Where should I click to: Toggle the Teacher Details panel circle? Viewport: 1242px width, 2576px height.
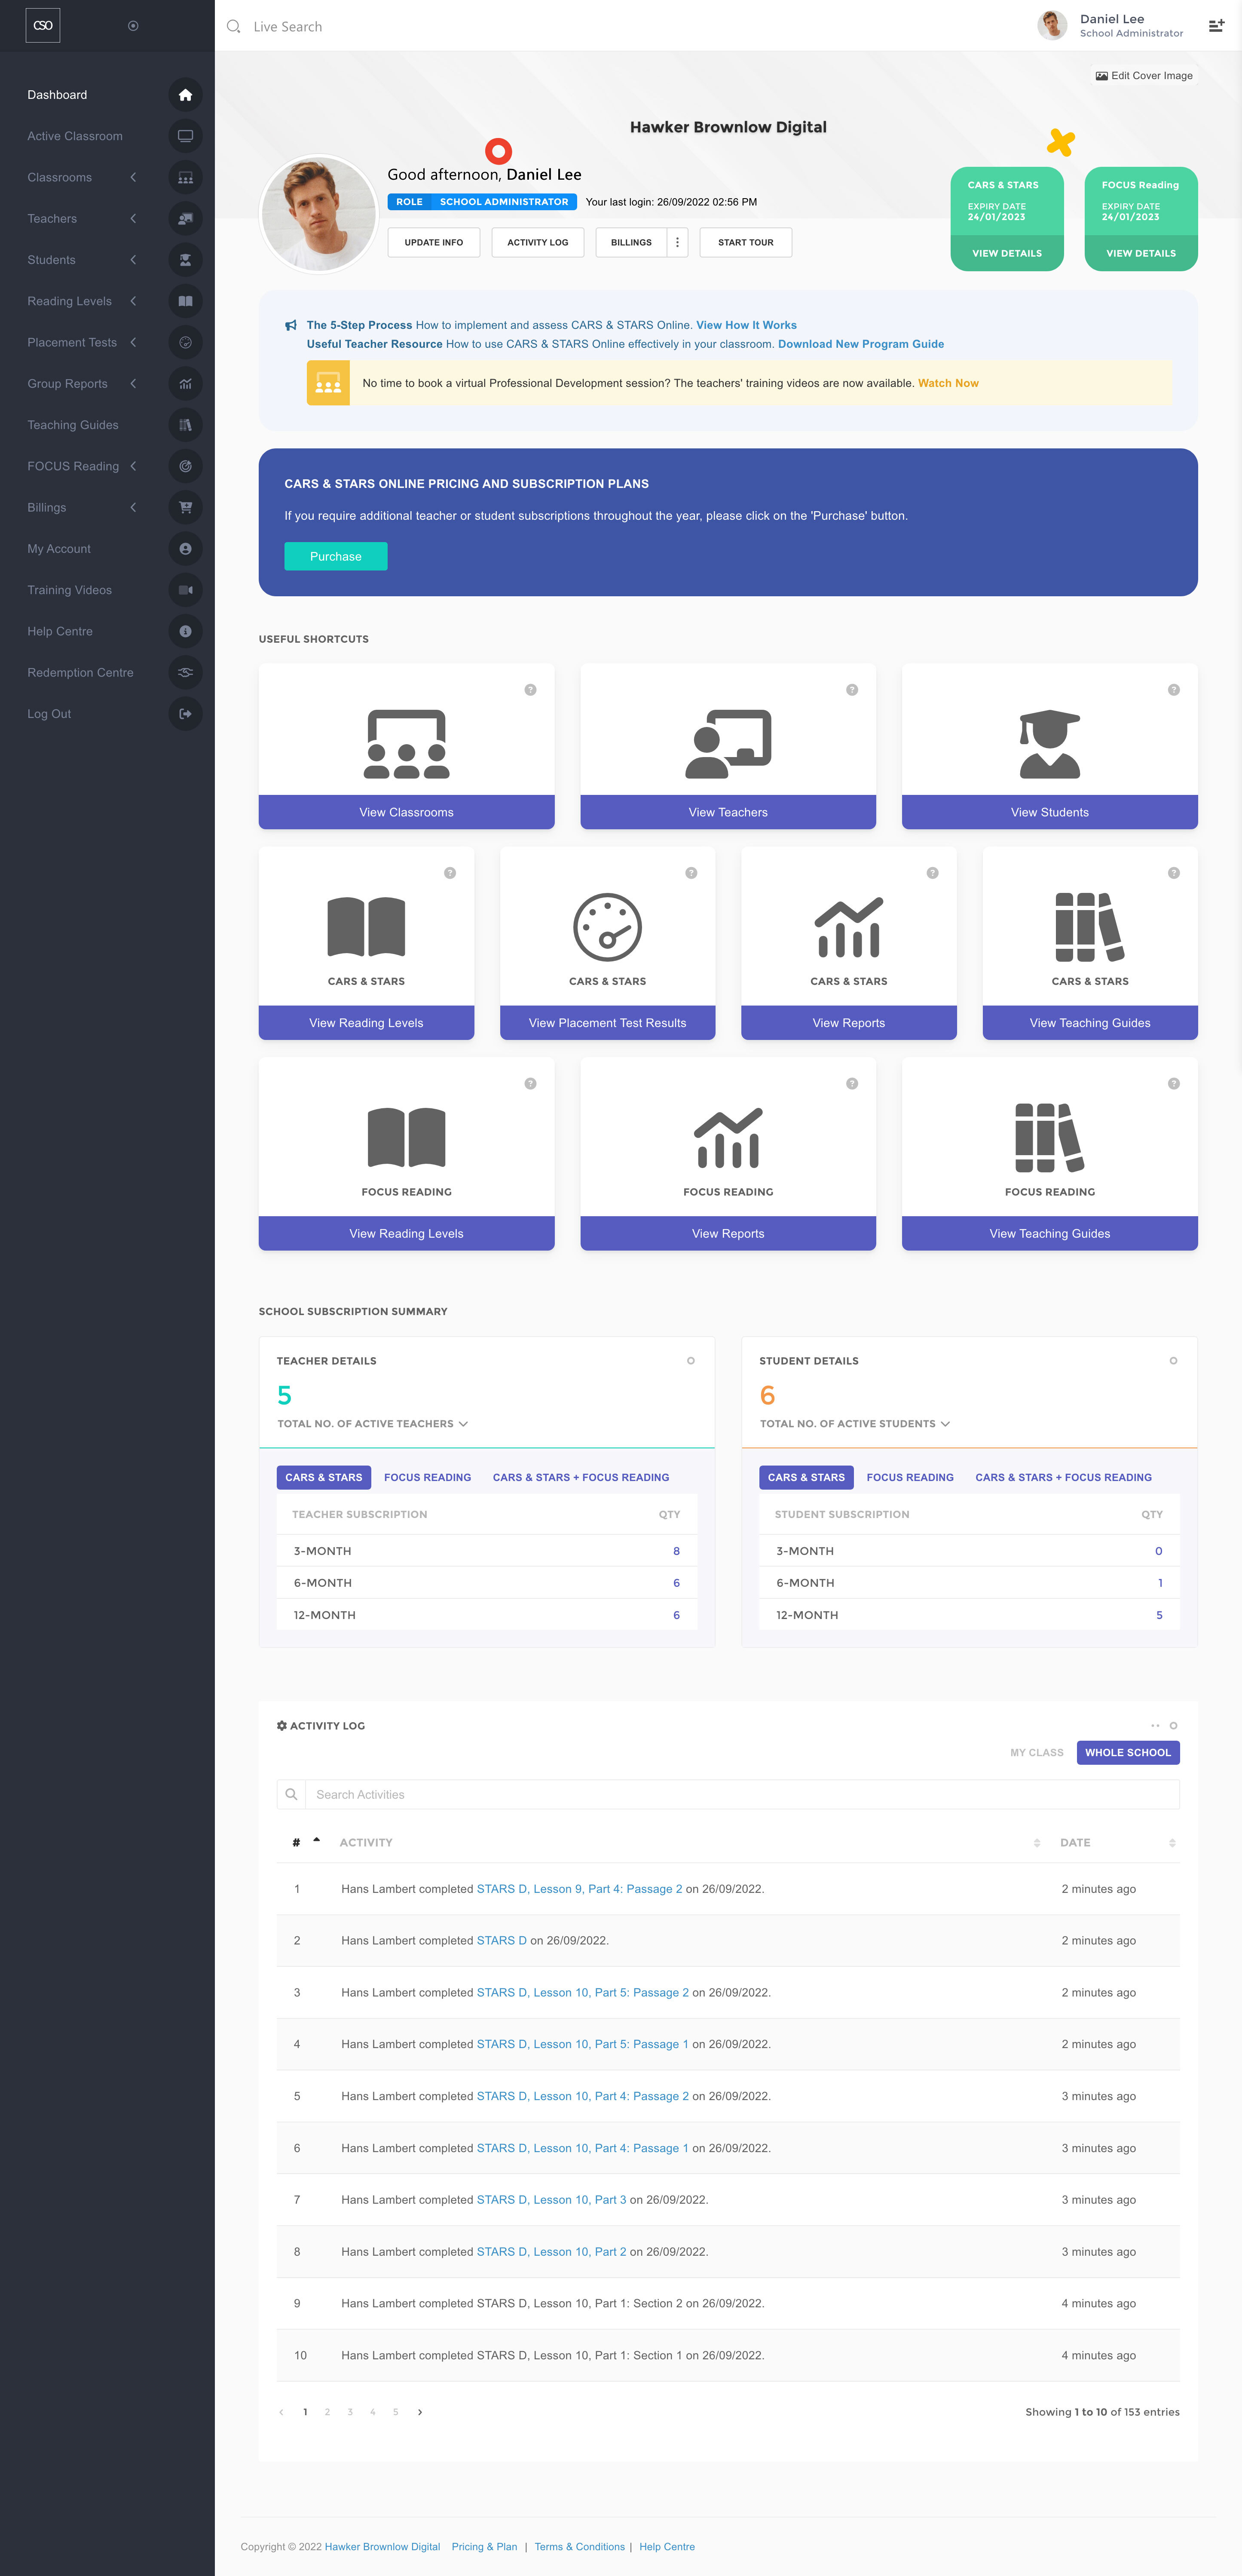[x=690, y=1361]
